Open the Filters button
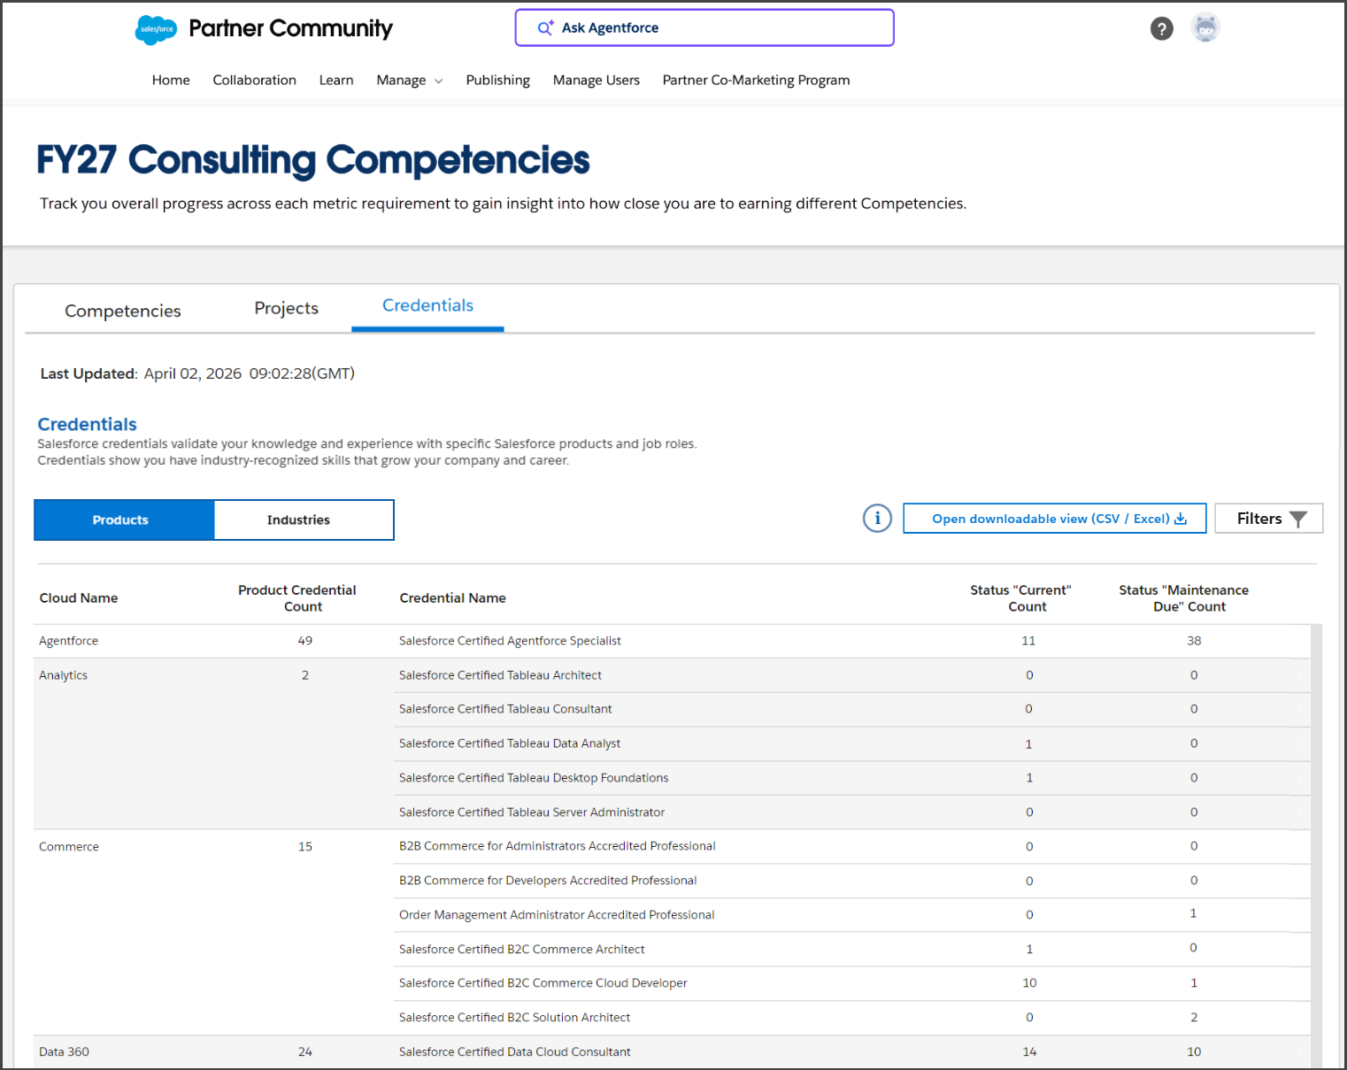The height and width of the screenshot is (1070, 1347). tap(1268, 519)
